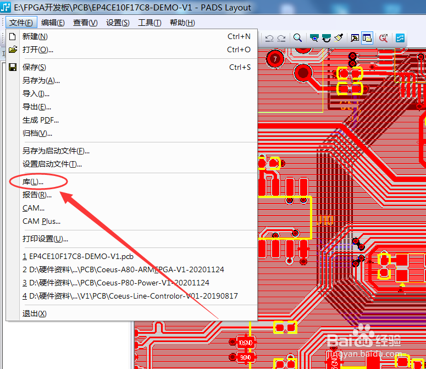Click the Undo toolbar icon
The width and height of the screenshot is (426, 369).
click(x=269, y=38)
